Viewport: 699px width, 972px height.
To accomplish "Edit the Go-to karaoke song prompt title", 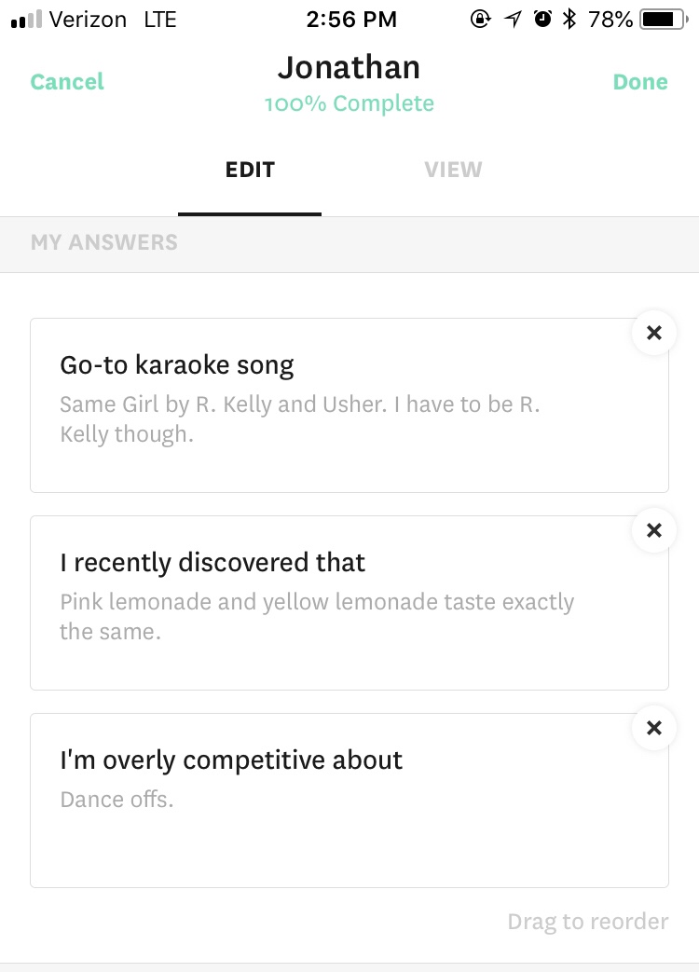I will coord(177,364).
